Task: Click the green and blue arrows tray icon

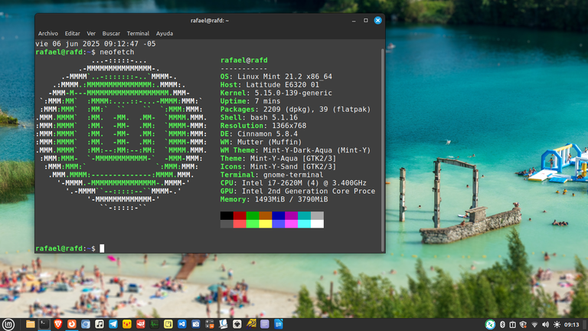Action: pyautogui.click(x=490, y=324)
